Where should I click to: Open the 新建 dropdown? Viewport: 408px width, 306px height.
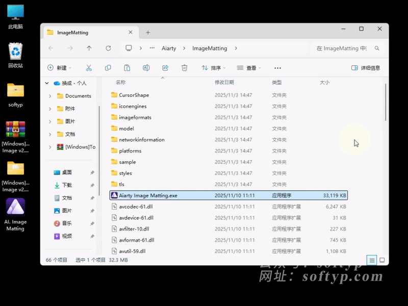[59, 68]
